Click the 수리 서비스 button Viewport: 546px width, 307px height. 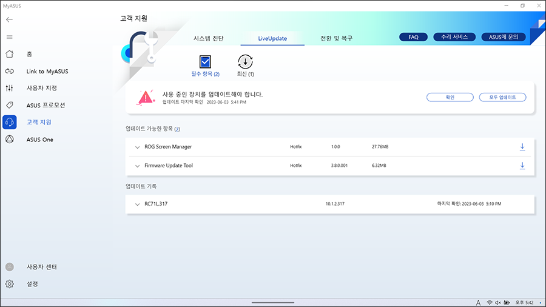[x=454, y=37]
